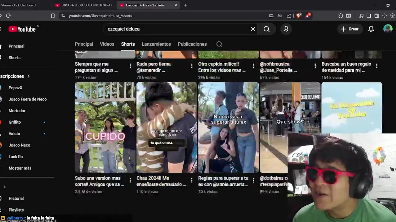Open the notifications bell

click(x=371, y=29)
